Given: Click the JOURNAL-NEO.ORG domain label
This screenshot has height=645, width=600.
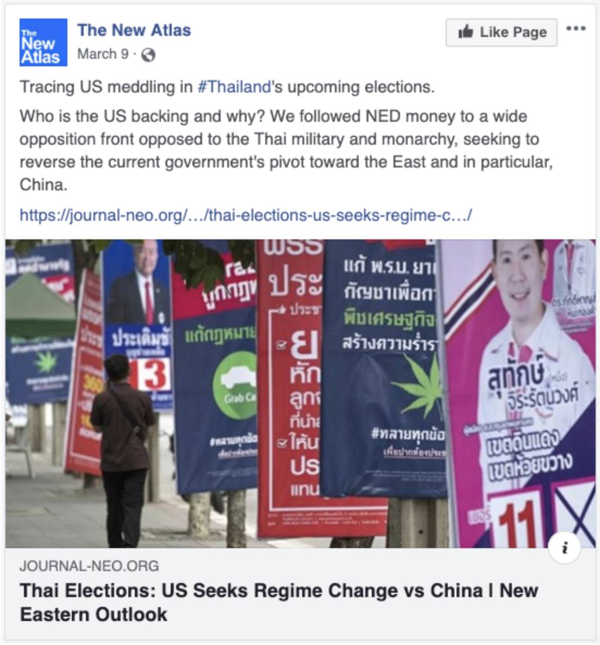Looking at the screenshot, I should (x=89, y=566).
